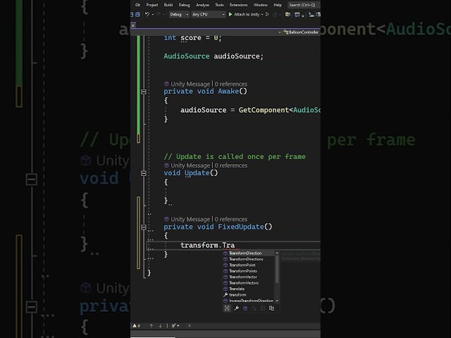The image size is (451, 338).
Task: Click Unity Message icon above Awake
Action: [x=166, y=84]
